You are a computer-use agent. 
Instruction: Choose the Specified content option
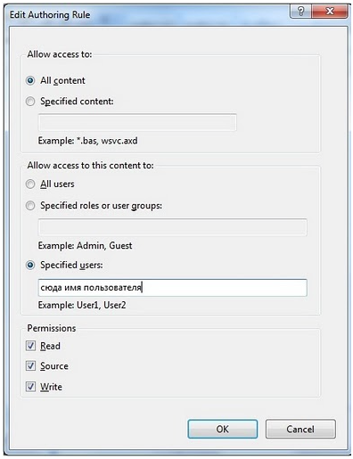30,102
